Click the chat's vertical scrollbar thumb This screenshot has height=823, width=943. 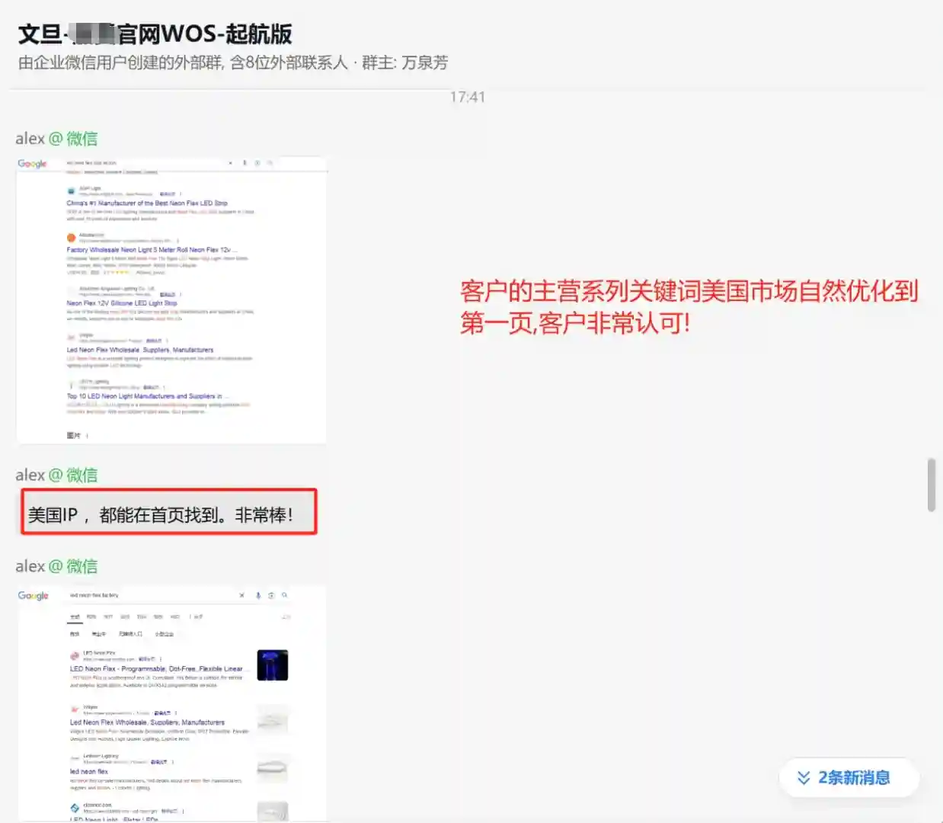pyautogui.click(x=931, y=485)
